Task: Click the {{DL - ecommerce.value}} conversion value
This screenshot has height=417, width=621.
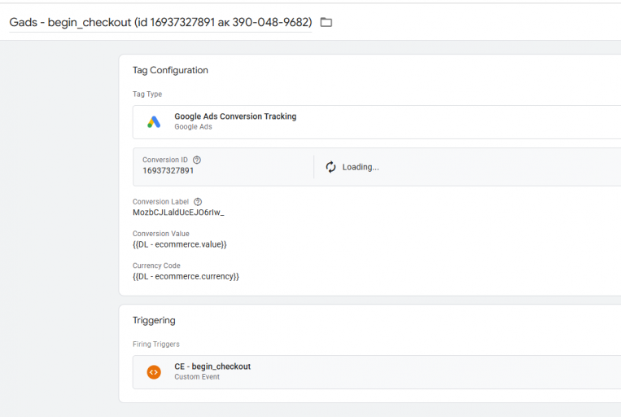Action: (180, 244)
